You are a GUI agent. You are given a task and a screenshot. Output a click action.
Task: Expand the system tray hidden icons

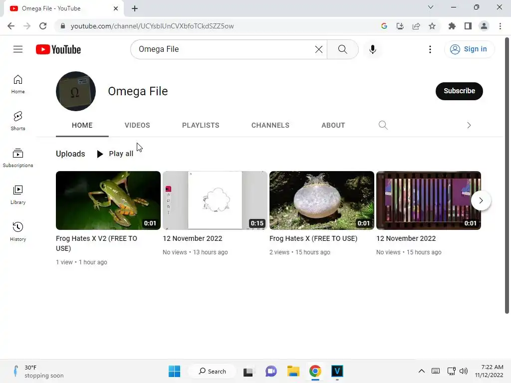click(x=421, y=371)
